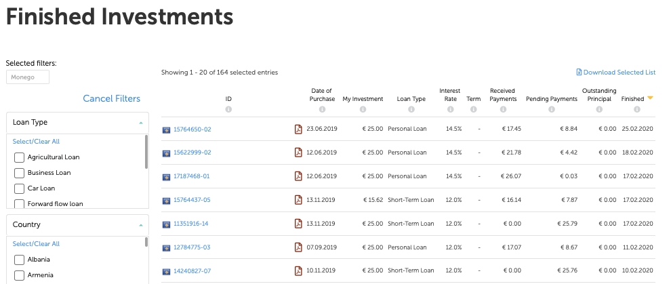Click info icon under Pending Payments column

click(552, 109)
